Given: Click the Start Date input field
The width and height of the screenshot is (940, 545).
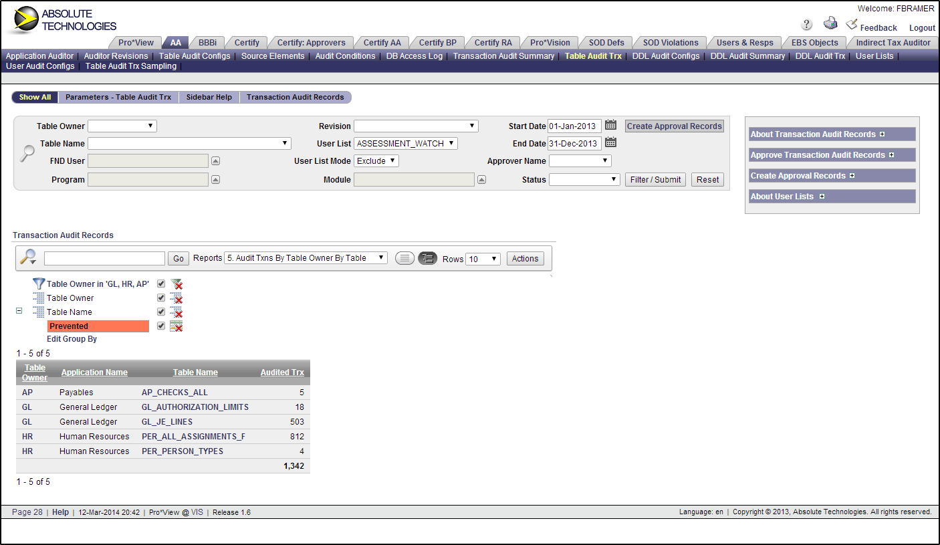Looking at the screenshot, I should tap(574, 126).
